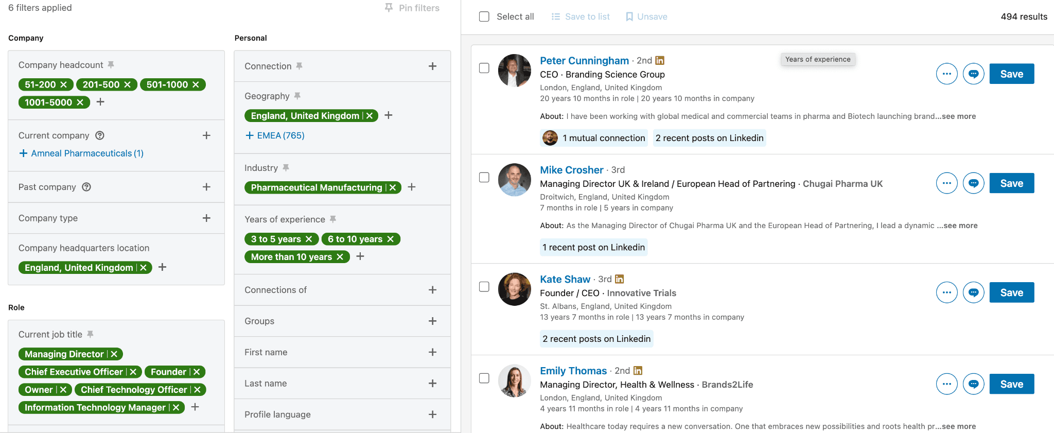Expand the Past company filter

tap(206, 187)
